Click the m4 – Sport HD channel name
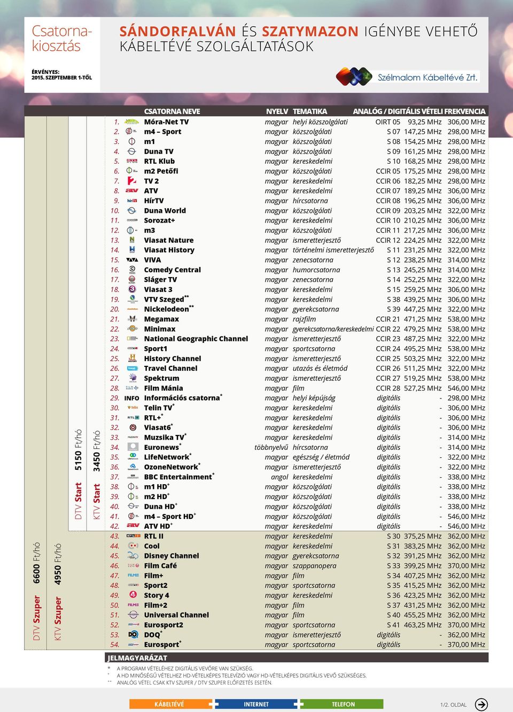Image resolution: width=513 pixels, height=712 pixels. (169, 516)
